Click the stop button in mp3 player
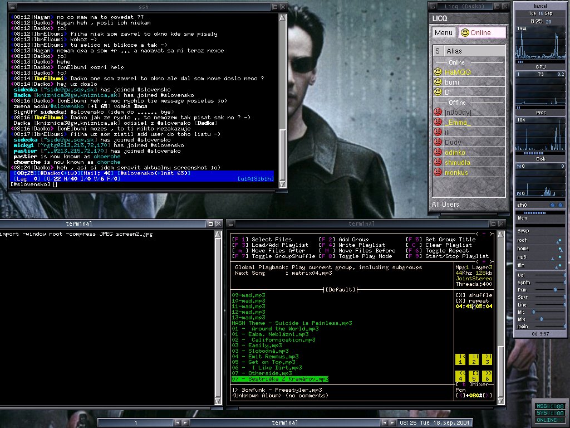The image size is (570, 428). pos(474,376)
